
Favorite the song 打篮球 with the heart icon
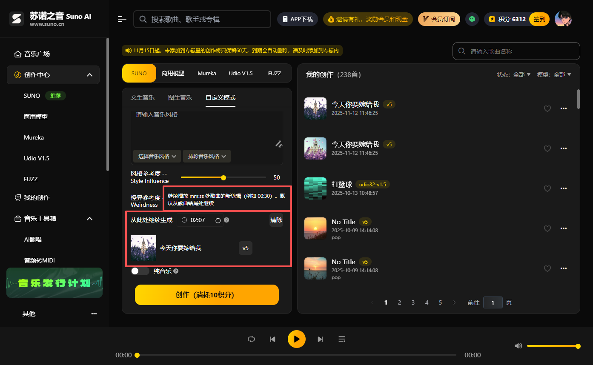[x=547, y=188]
